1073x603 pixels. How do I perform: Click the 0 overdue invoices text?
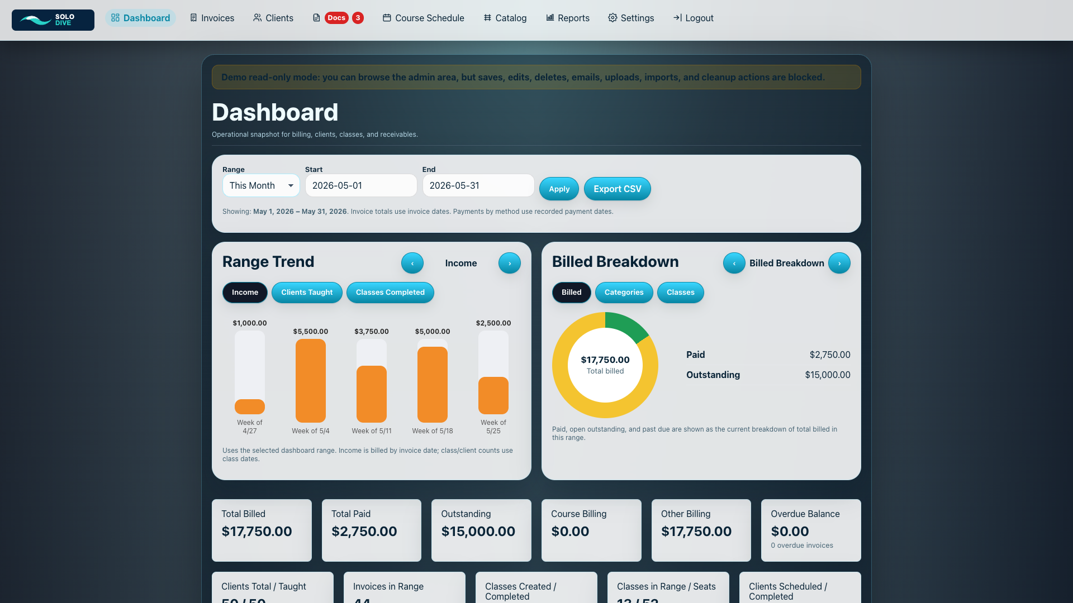[x=802, y=545]
